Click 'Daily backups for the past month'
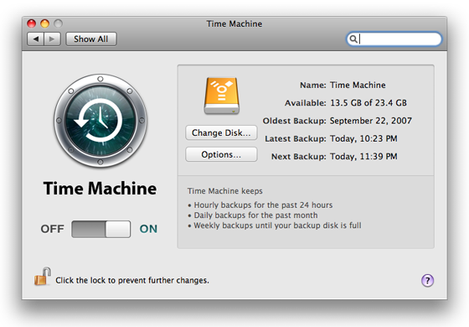The image size is (469, 327). tap(255, 215)
